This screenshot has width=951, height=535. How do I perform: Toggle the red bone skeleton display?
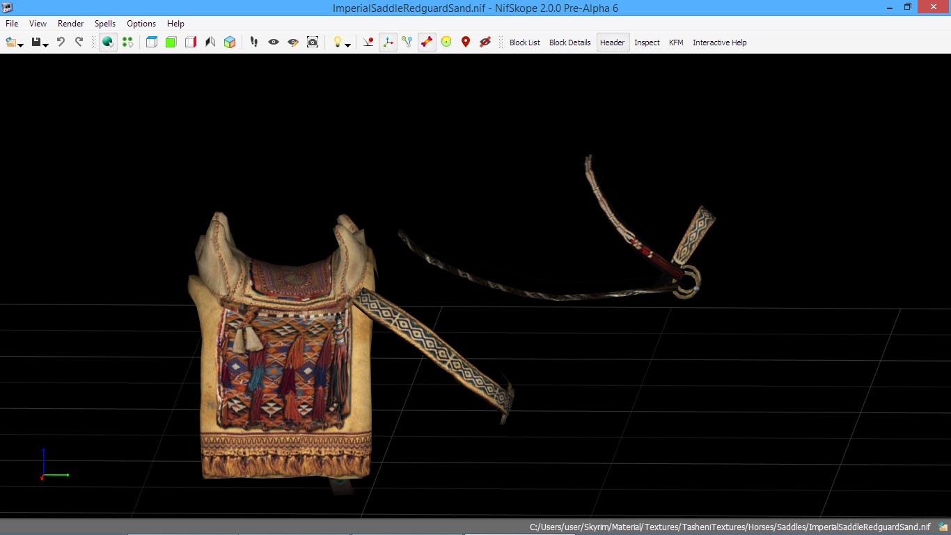427,42
